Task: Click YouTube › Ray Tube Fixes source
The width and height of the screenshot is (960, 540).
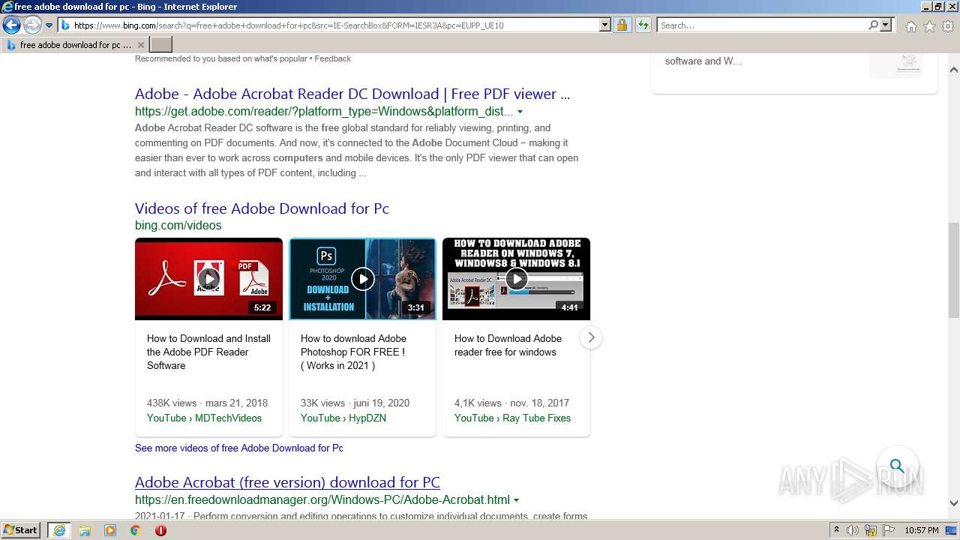Action: click(x=512, y=418)
